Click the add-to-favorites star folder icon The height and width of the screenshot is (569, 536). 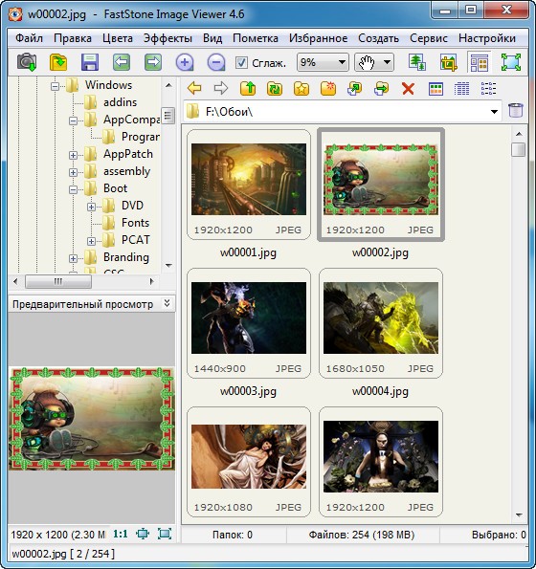point(301,88)
